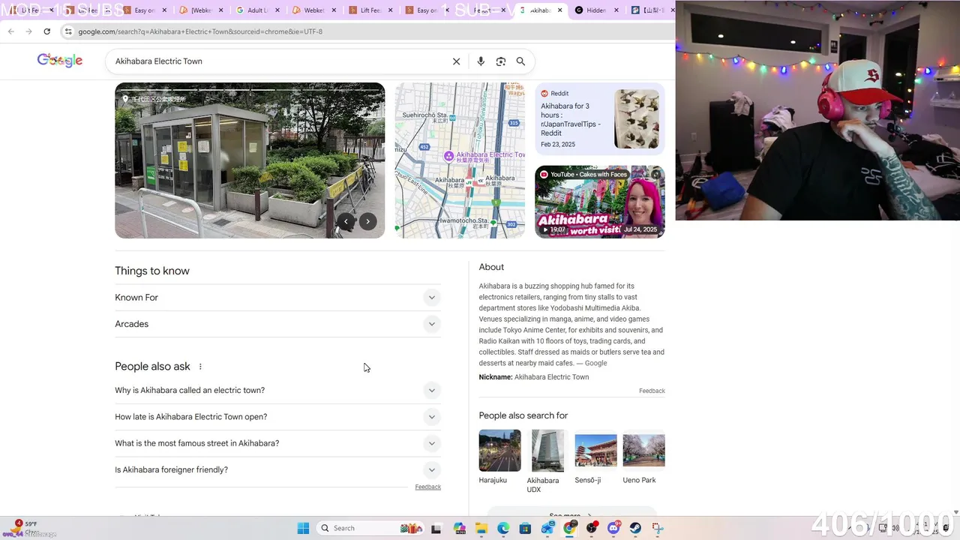
Task: Open Akihabara UDX related search
Action: coord(547,461)
